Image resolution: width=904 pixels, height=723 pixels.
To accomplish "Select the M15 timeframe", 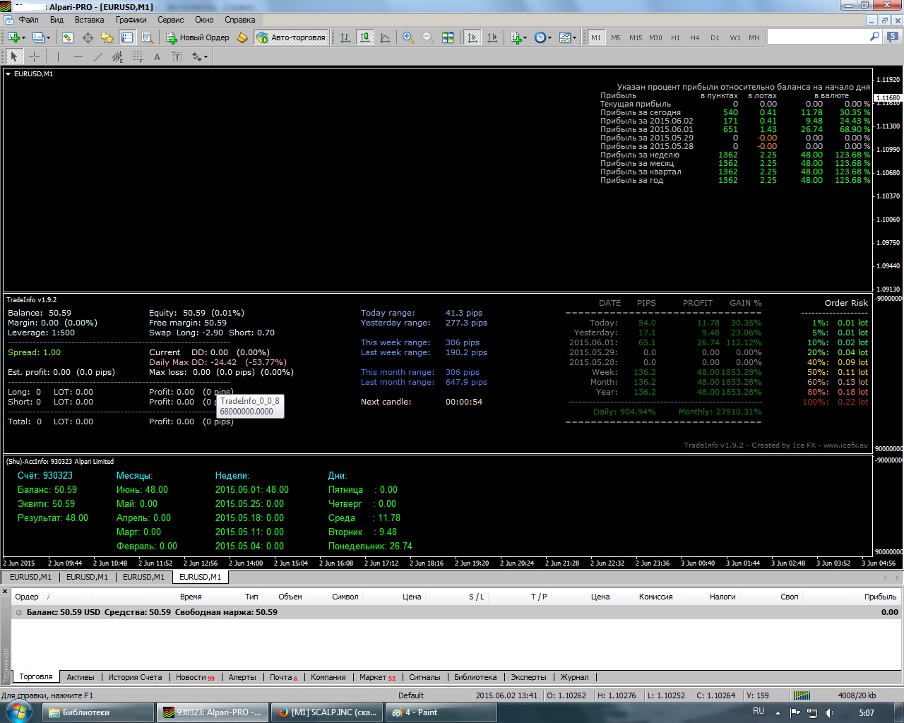I will point(636,37).
